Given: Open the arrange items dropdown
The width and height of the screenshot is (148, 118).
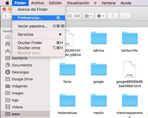Looking at the screenshot, I should [x=88, y=16].
